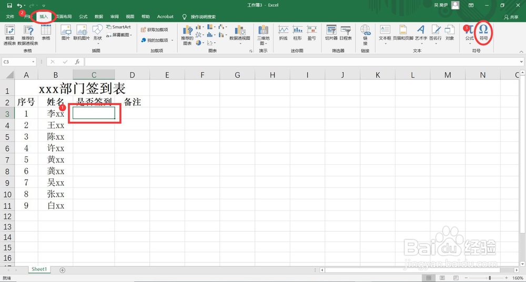The height and width of the screenshot is (282, 526).
Task: Open Header & Footer (页眉和页脚)
Action: tap(403, 33)
